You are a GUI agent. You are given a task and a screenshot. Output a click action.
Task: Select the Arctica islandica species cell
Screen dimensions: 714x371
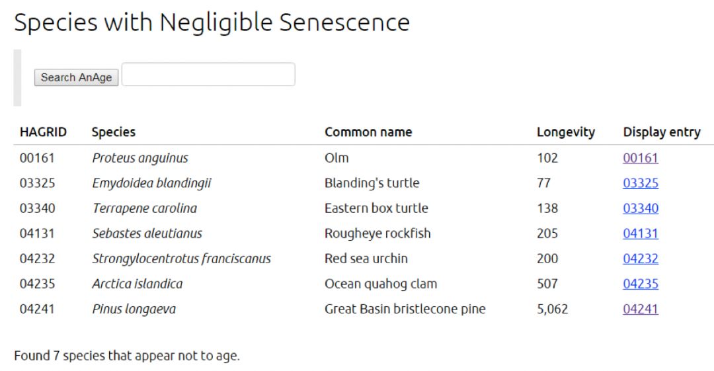(x=138, y=284)
